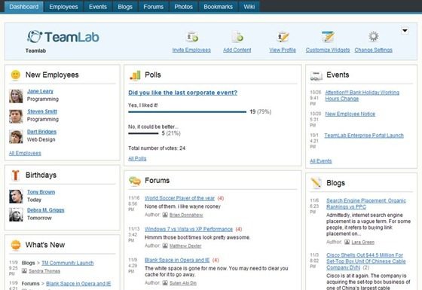This screenshot has height=290, width=422.
Task: Open Dart Bridges' profile link
Action: 42,132
